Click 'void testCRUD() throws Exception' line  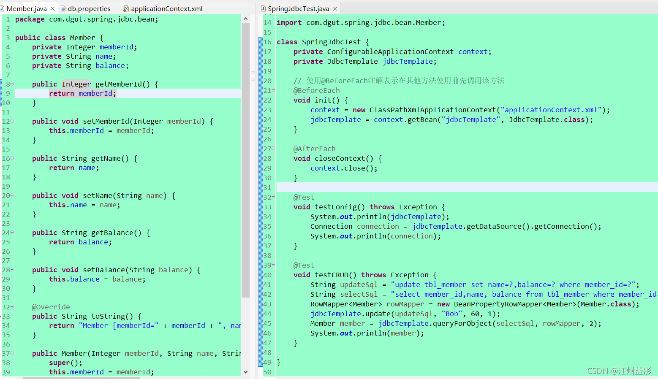pyautogui.click(x=365, y=275)
